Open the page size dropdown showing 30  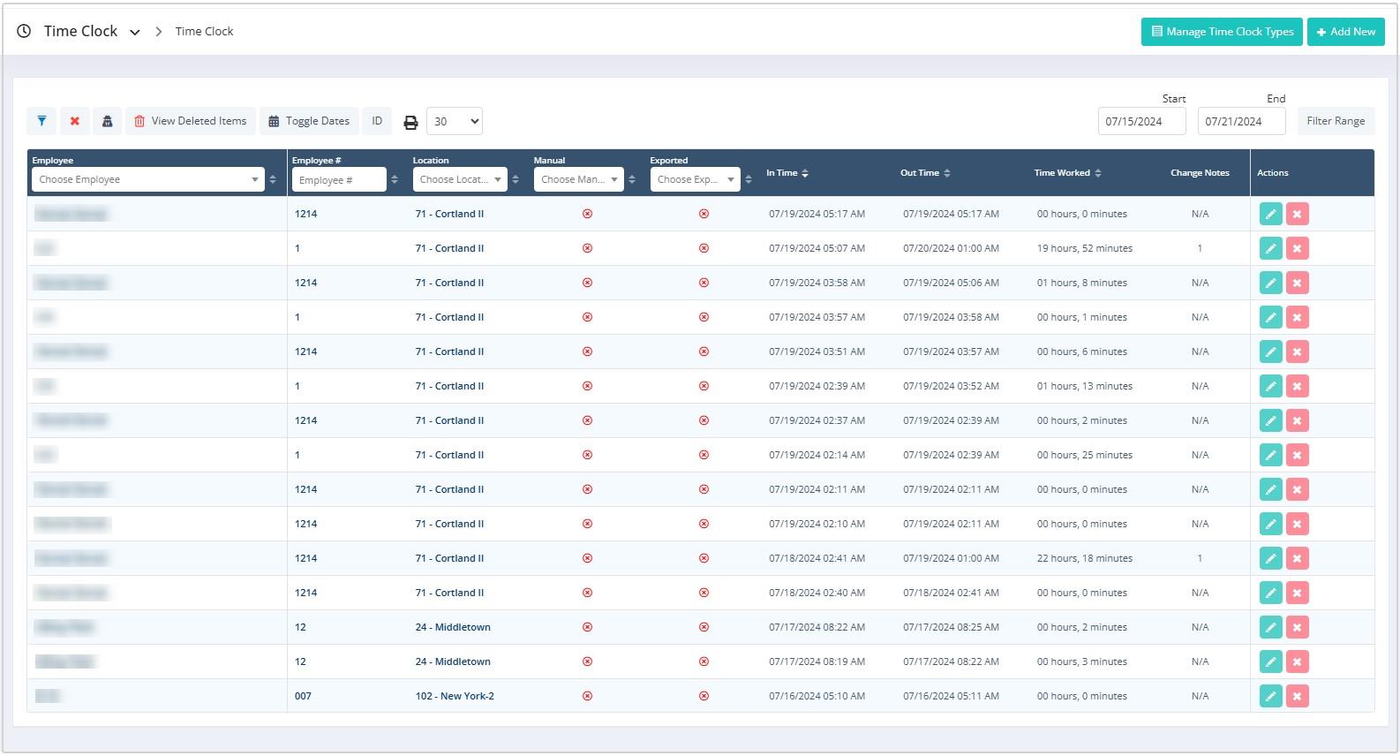click(454, 121)
